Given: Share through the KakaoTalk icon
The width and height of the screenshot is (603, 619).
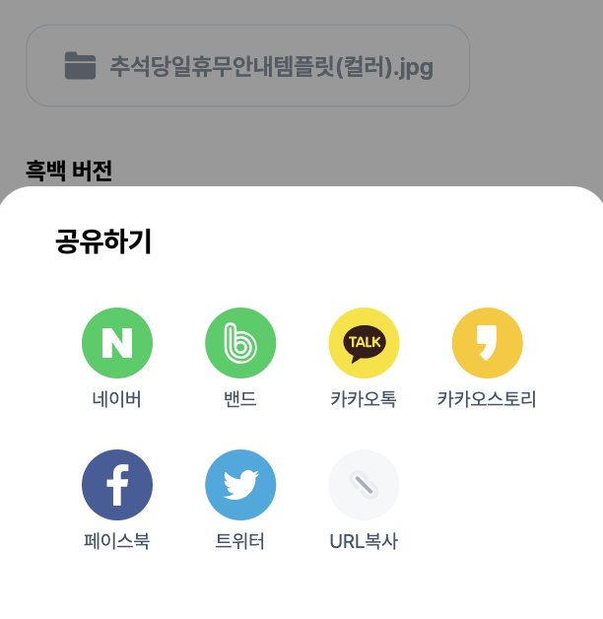Looking at the screenshot, I should coord(364,343).
